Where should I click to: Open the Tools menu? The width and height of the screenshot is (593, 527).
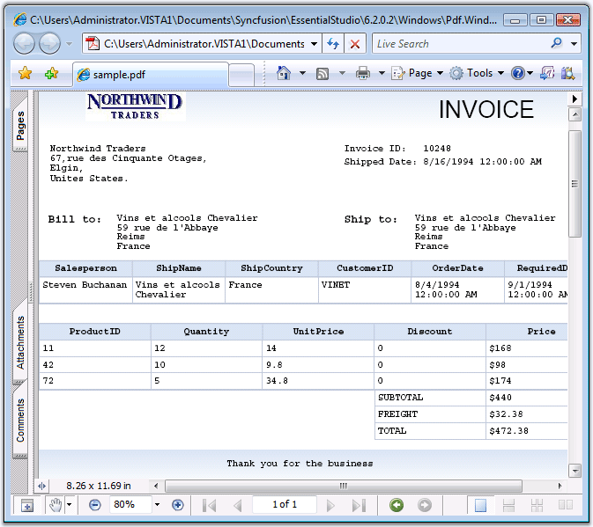477,73
